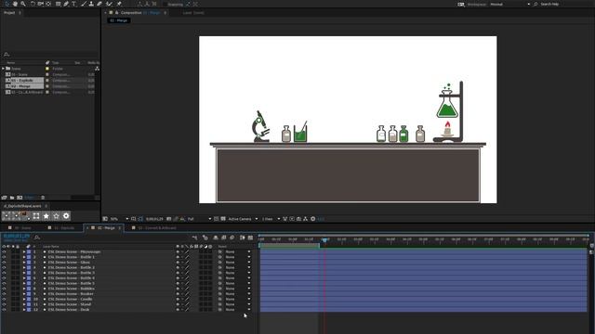Screen dimensions: 595x334
Task: Click the current time indicator playhead
Action: tap(324, 240)
